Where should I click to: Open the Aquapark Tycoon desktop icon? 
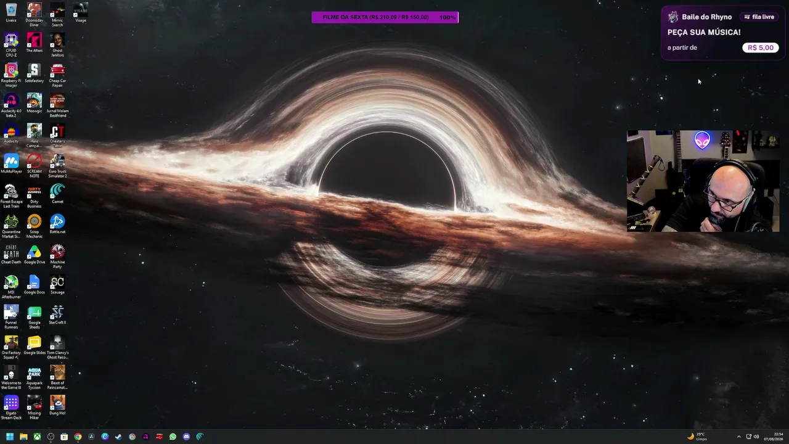point(34,377)
